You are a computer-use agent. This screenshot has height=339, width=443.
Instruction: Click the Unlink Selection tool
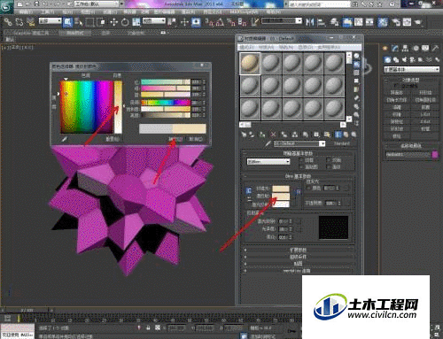click(x=19, y=22)
